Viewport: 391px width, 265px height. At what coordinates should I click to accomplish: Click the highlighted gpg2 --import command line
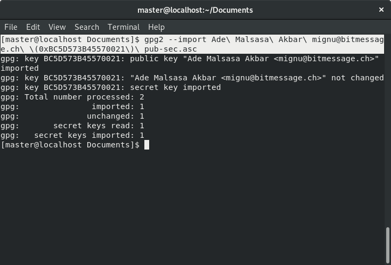[192, 44]
